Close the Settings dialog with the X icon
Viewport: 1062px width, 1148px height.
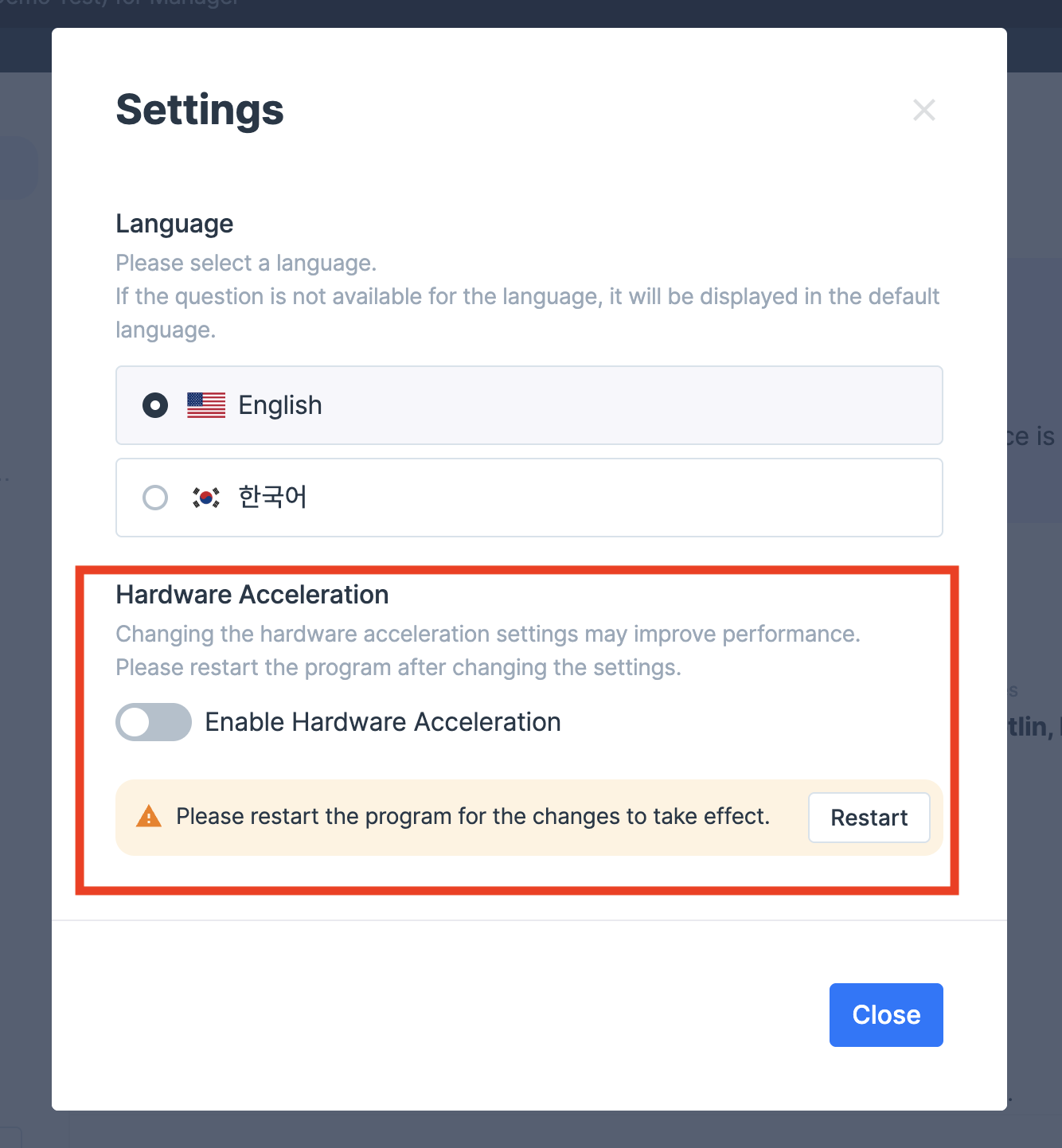coord(923,110)
